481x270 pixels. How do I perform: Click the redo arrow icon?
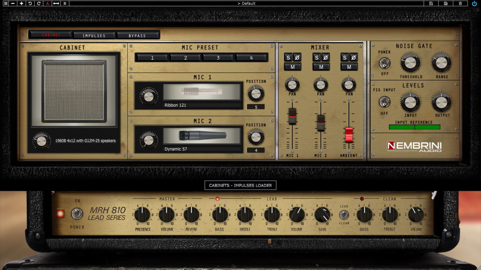coord(39,3)
